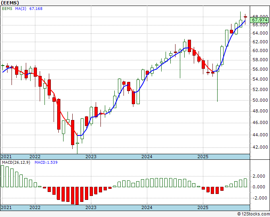This screenshot has width=270, height=217.
Task: Click the (EEMS) chart title
Action: click(x=10, y=3)
